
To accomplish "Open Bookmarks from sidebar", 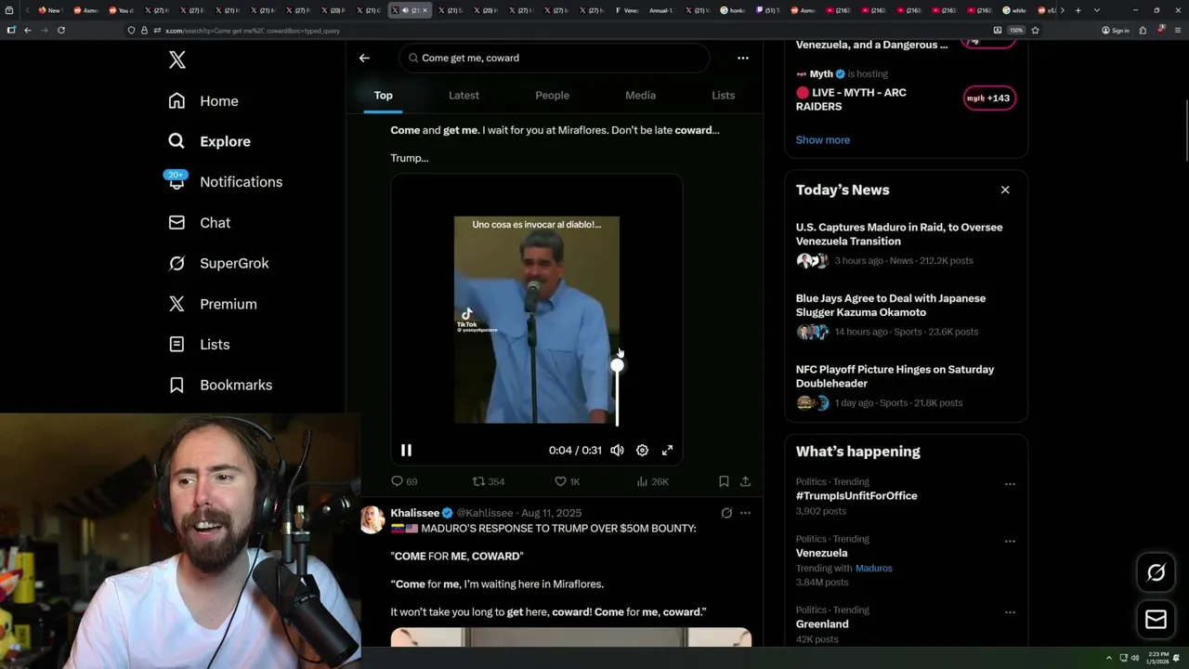I will (220, 385).
